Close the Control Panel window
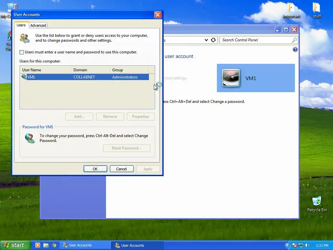 pos(294,29)
